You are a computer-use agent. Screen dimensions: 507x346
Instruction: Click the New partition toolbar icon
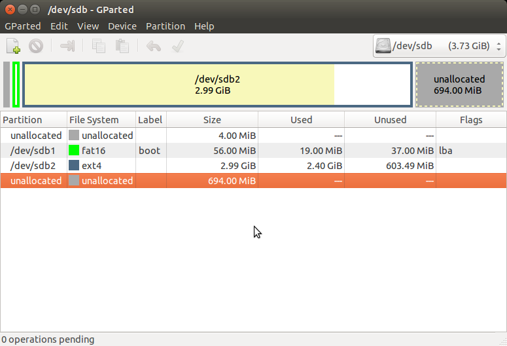13,46
